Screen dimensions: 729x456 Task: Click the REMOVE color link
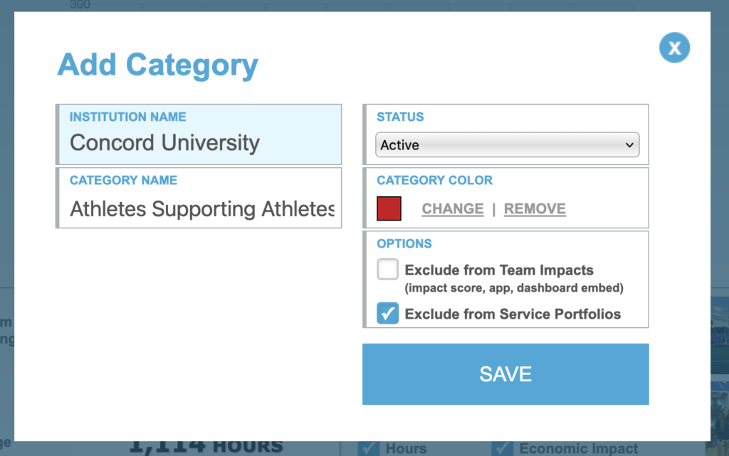coord(535,209)
